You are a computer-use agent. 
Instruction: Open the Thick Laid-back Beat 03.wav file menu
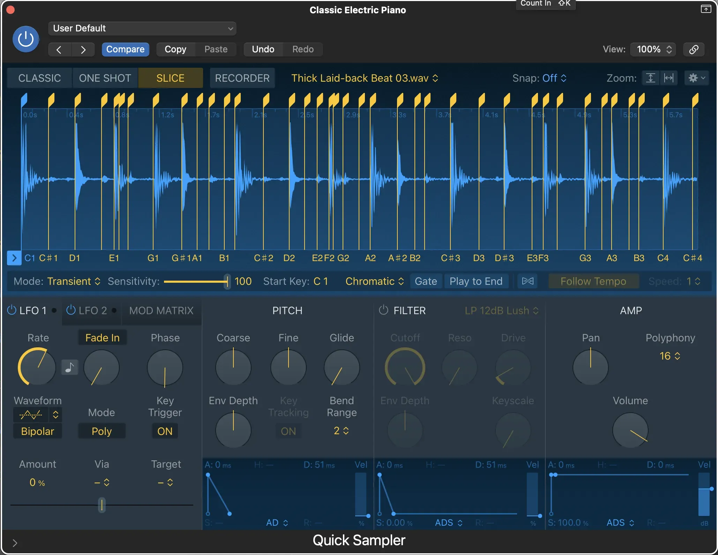click(365, 78)
